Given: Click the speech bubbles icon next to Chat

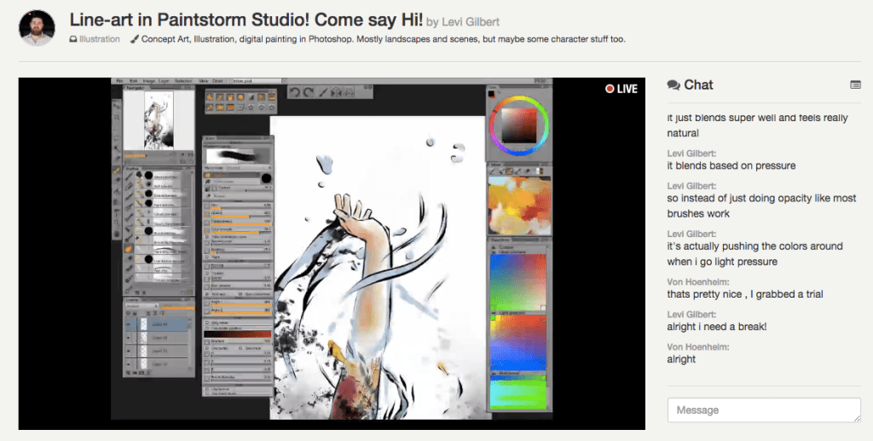Looking at the screenshot, I should (x=674, y=85).
